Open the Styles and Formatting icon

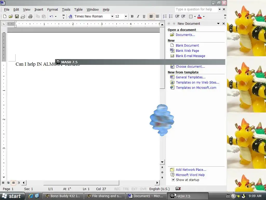(70, 16)
